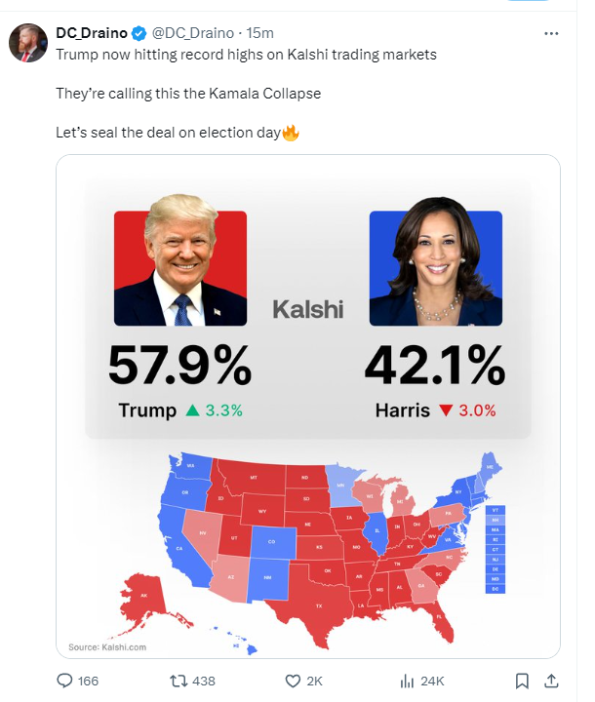Repost this tweet via retweet icon
The height and width of the screenshot is (702, 595).
pos(178,681)
